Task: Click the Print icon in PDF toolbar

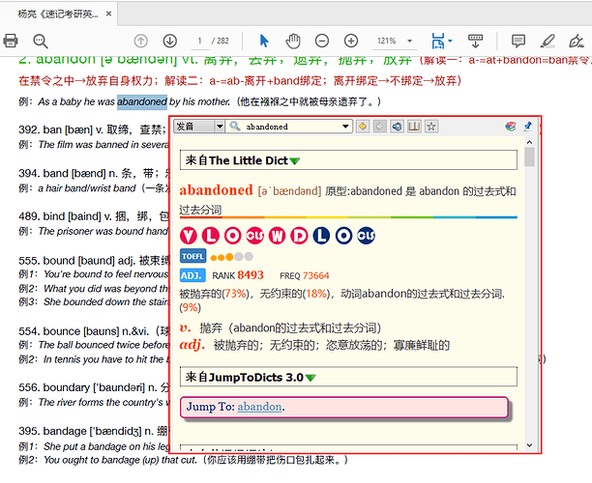Action: (11, 41)
